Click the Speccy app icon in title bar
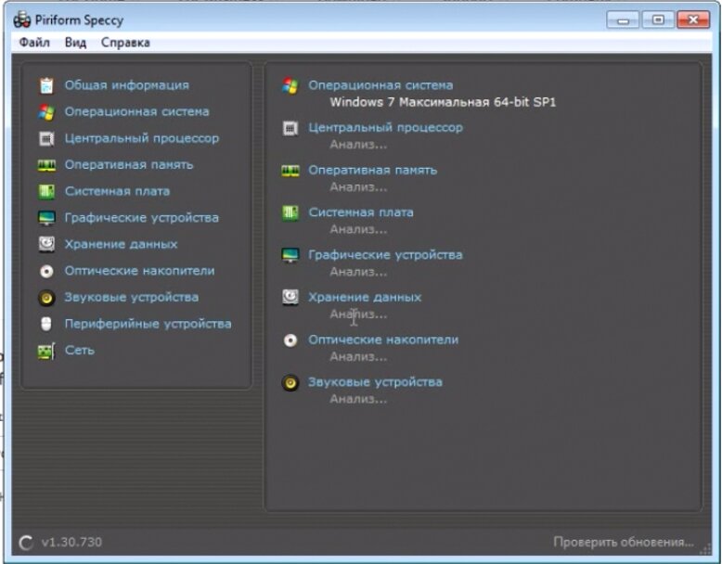 click(21, 19)
